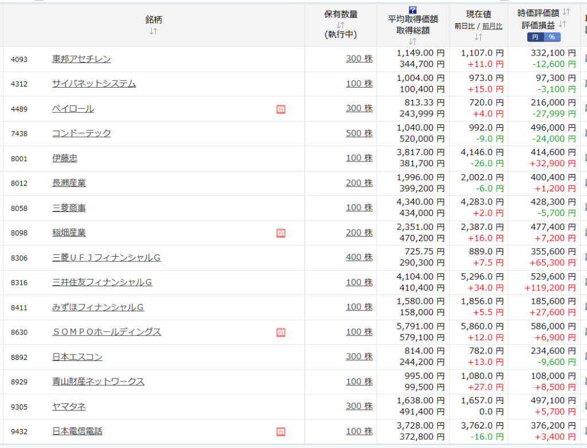The width and height of the screenshot is (587, 448).
Task: Switch profit display to 円
Action: 535,37
